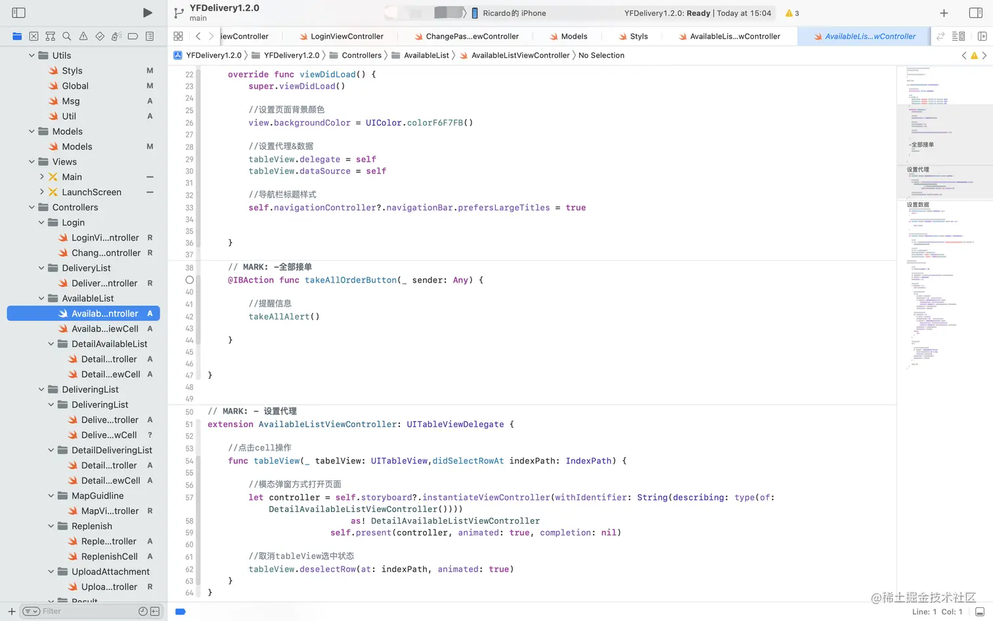The width and height of the screenshot is (993, 621).
Task: Click the minimap code overview
Action: (944, 217)
